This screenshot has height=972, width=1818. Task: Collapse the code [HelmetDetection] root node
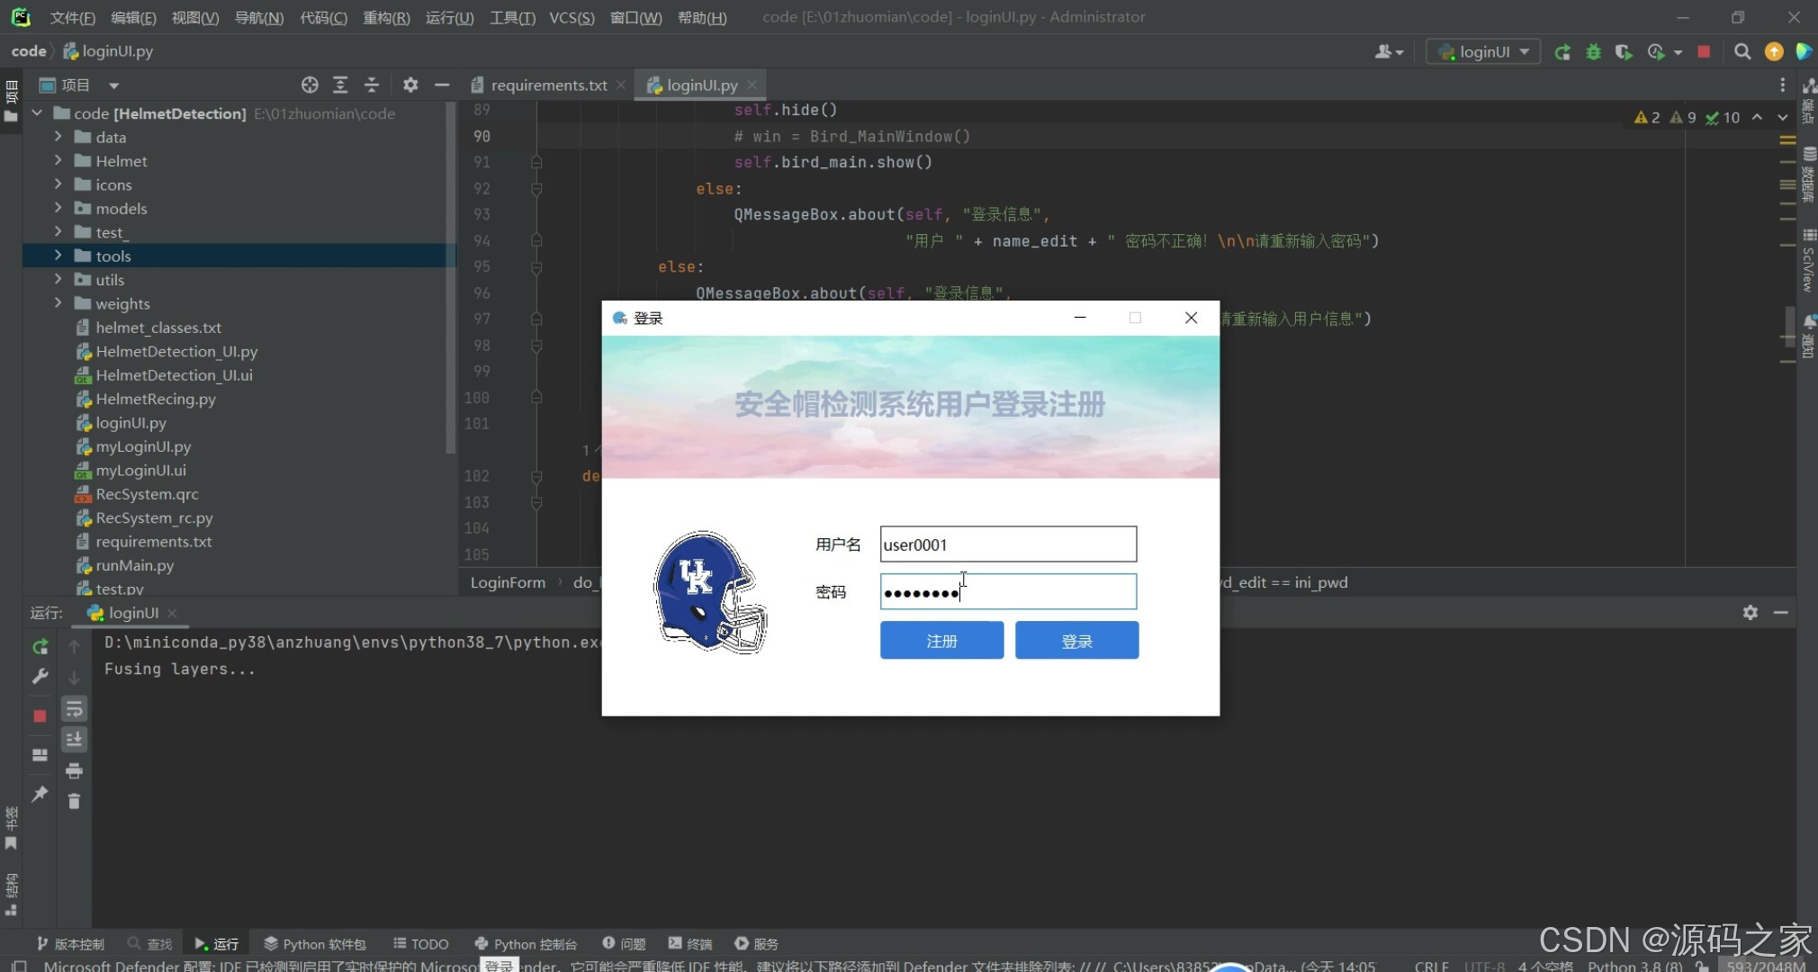click(x=37, y=113)
